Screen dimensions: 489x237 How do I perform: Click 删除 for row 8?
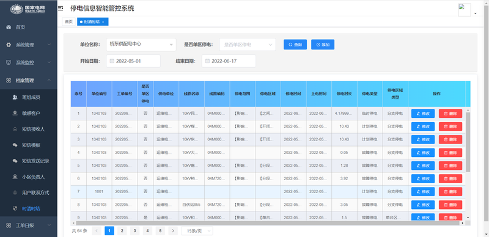450,205
